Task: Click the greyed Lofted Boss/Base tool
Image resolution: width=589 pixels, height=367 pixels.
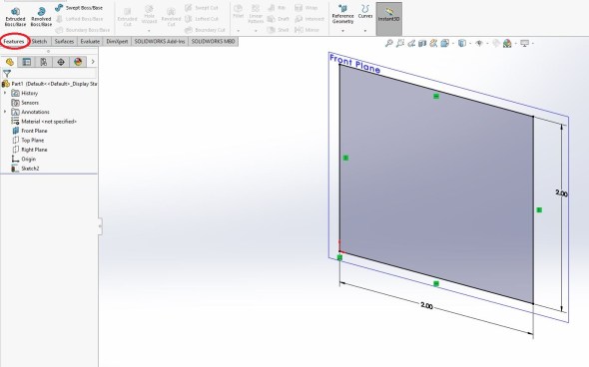Action: click(x=79, y=19)
